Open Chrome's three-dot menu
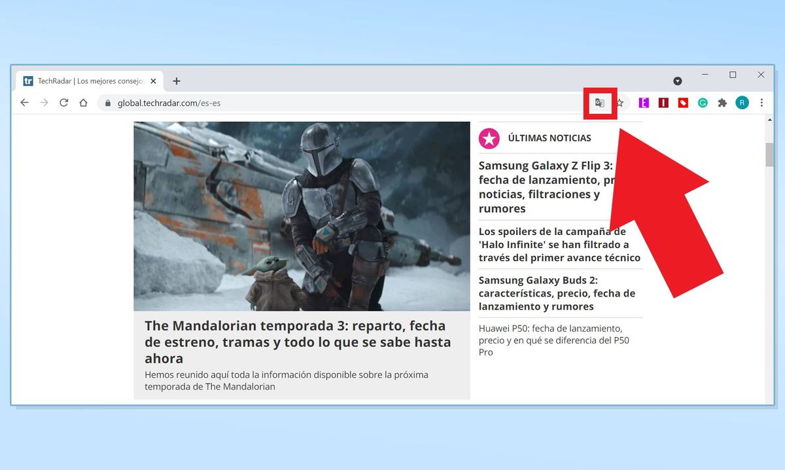 pyautogui.click(x=761, y=103)
